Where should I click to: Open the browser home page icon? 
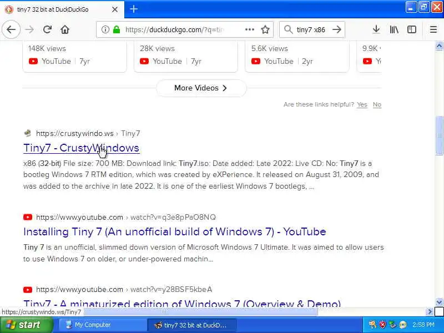tap(65, 29)
